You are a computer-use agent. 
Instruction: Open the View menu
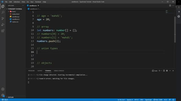click(23, 2)
